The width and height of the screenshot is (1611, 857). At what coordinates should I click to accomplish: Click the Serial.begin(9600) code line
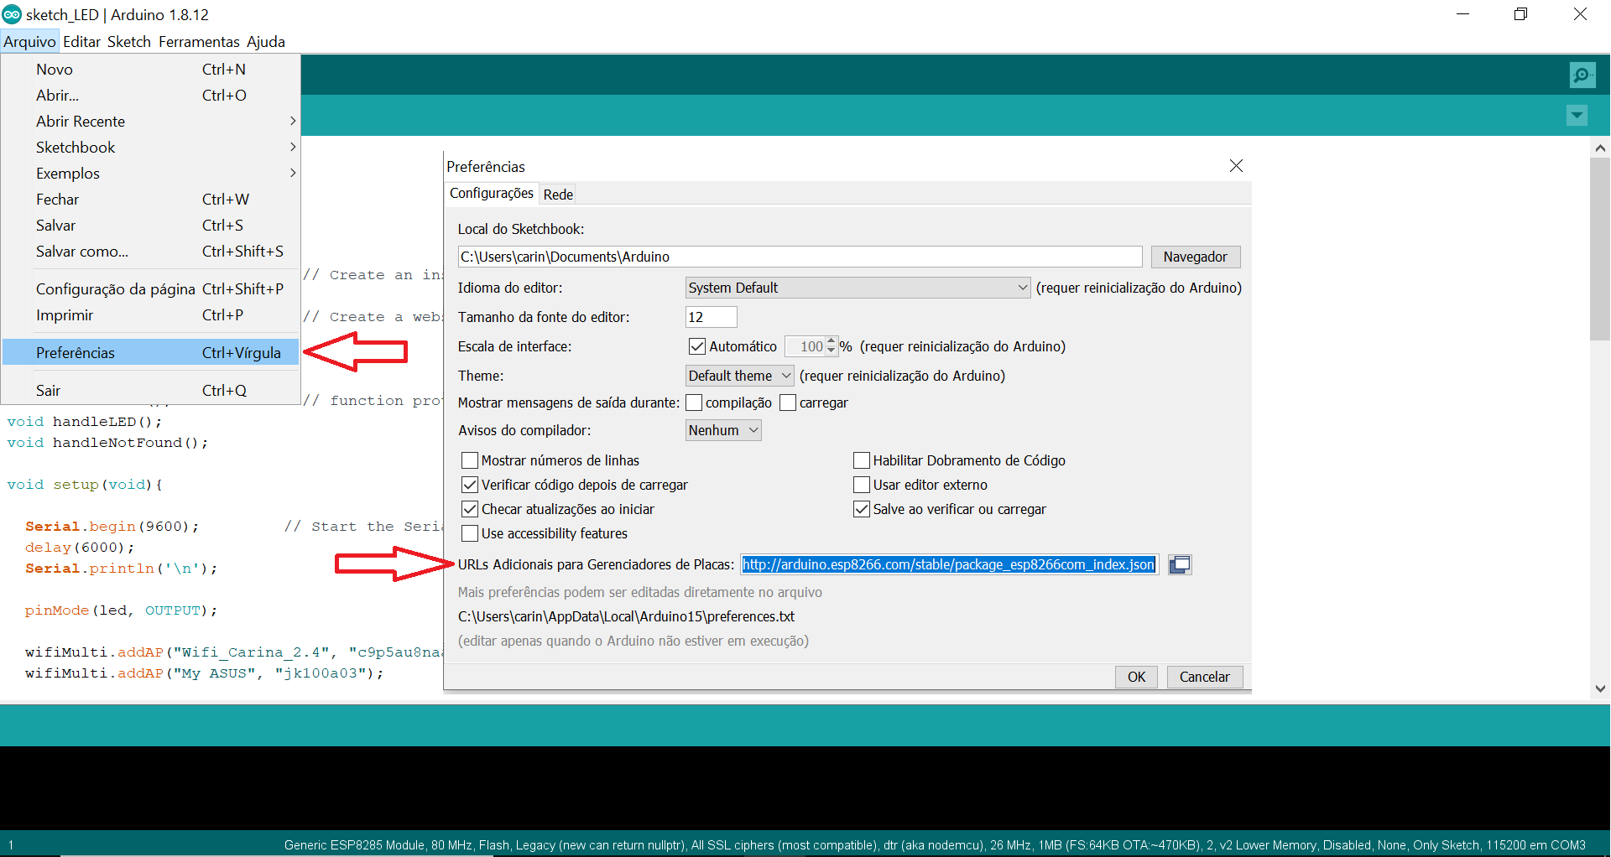point(112,527)
